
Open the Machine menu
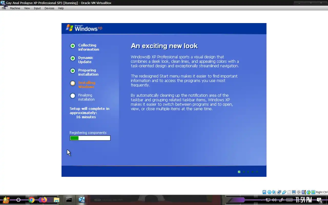pyautogui.click(x=15, y=8)
